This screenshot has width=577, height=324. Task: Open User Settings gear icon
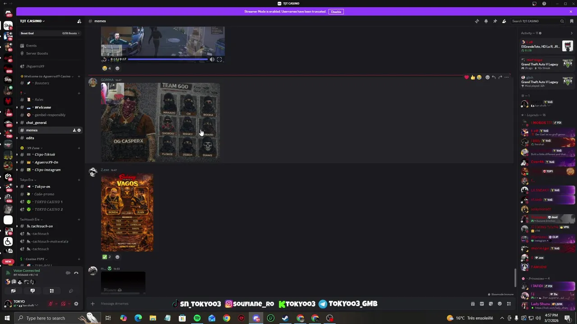click(76, 304)
